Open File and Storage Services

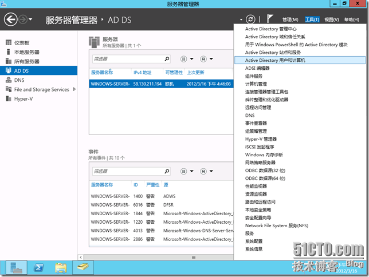41,89
